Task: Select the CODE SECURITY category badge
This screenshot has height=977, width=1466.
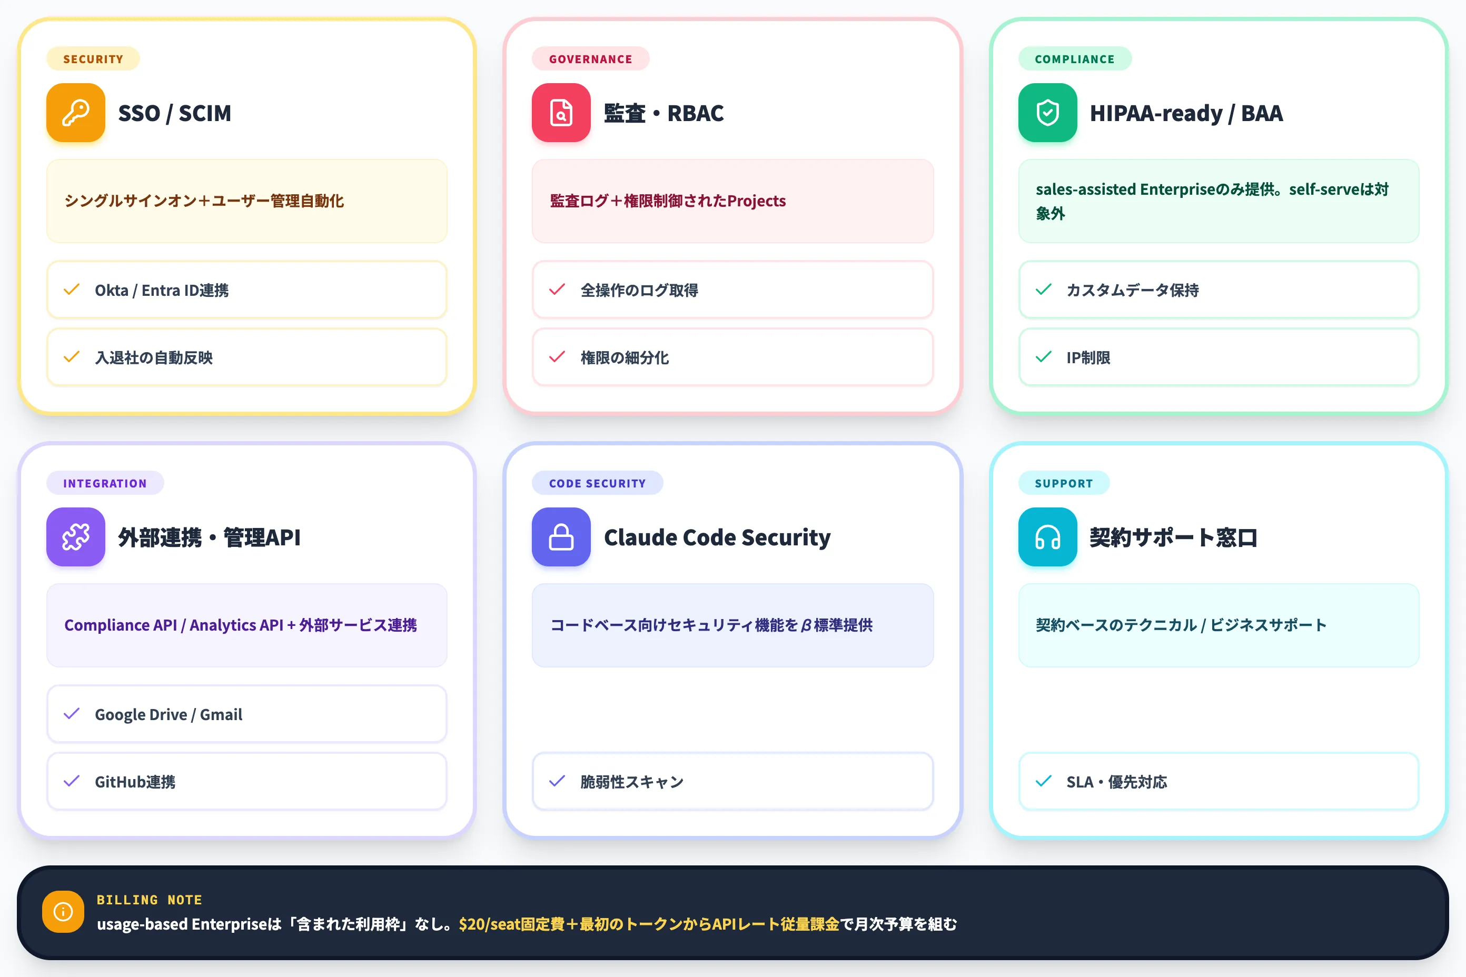Action: point(597,484)
